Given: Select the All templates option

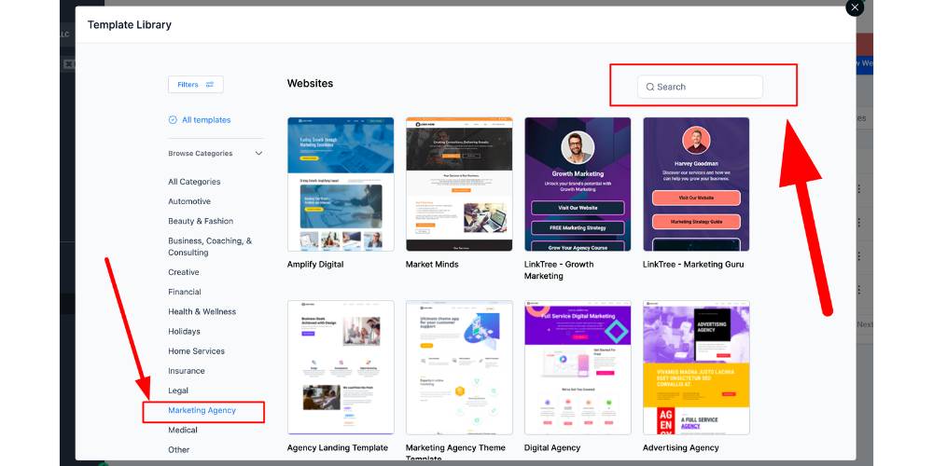Looking at the screenshot, I should (200, 120).
